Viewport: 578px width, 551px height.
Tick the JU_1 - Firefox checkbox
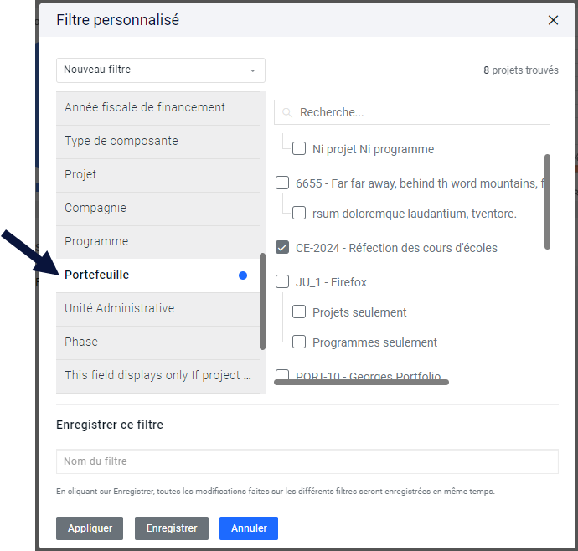tap(282, 281)
